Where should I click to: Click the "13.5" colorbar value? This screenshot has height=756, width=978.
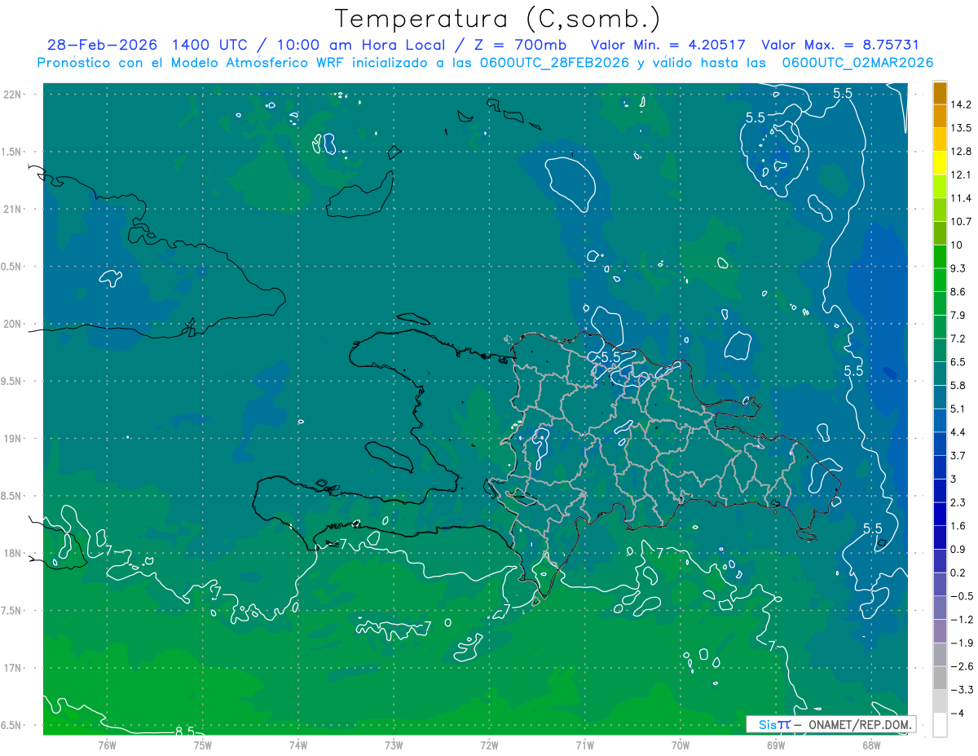click(x=962, y=128)
